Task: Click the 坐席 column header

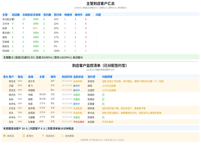Action: tap(31, 77)
